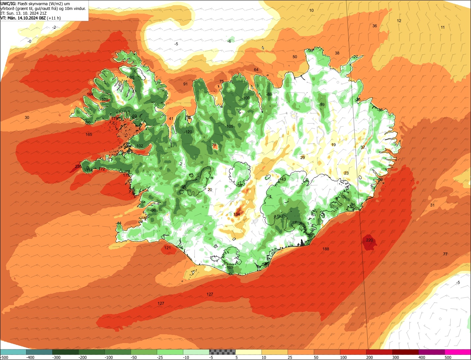Click the value "29" in the eastern highlands
The image size is (471, 360).
coord(302,158)
